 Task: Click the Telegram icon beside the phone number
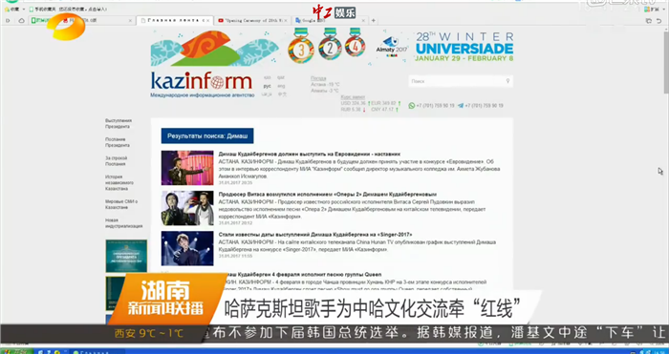pos(461,106)
